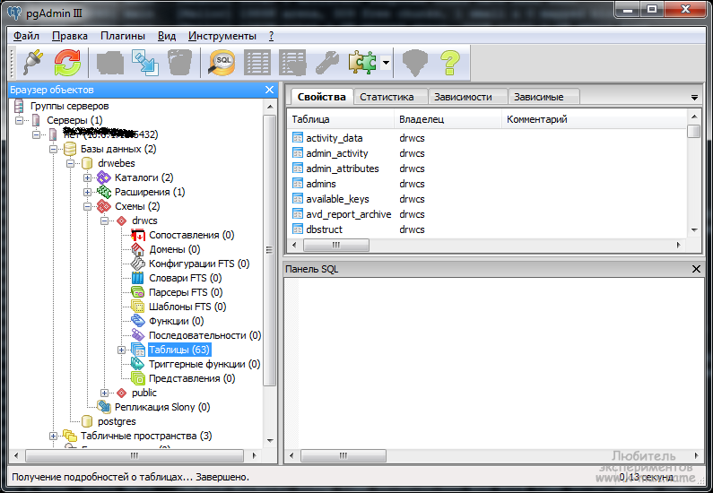Select the Представления (0) tree item

(192, 378)
